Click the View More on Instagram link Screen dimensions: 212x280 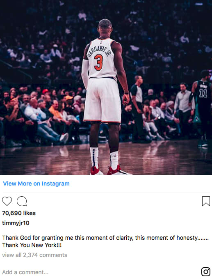click(x=36, y=184)
